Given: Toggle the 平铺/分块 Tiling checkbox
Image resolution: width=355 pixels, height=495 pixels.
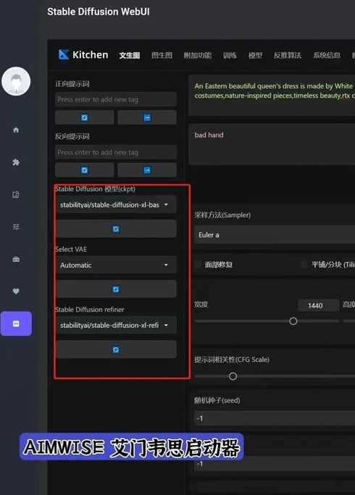Looking at the screenshot, I should pyautogui.click(x=304, y=264).
